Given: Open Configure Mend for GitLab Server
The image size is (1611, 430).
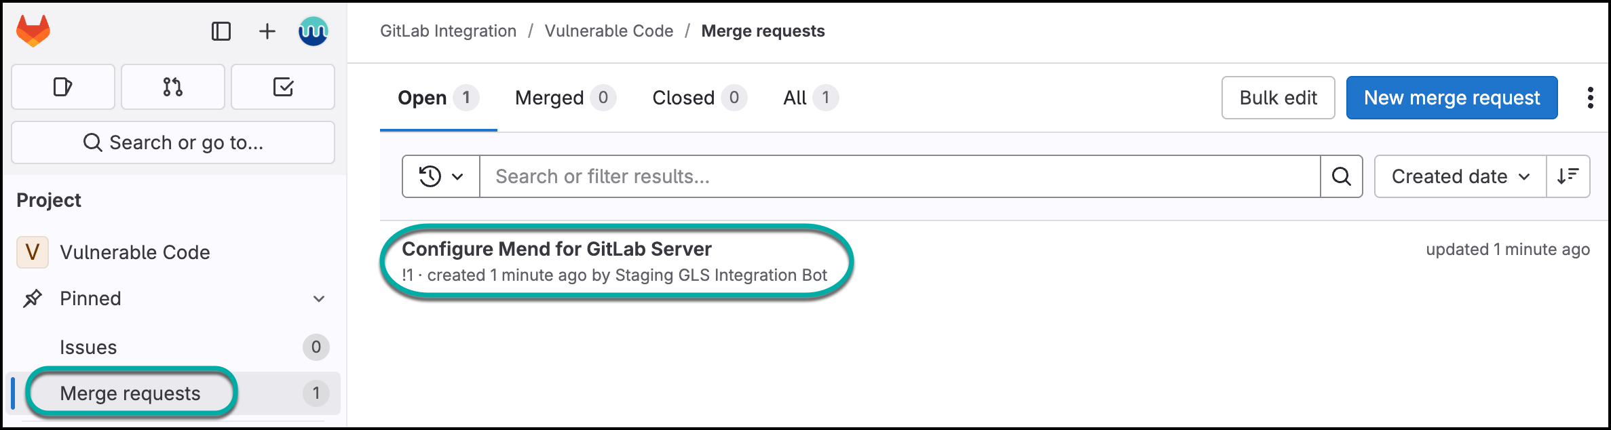Looking at the screenshot, I should (x=556, y=249).
